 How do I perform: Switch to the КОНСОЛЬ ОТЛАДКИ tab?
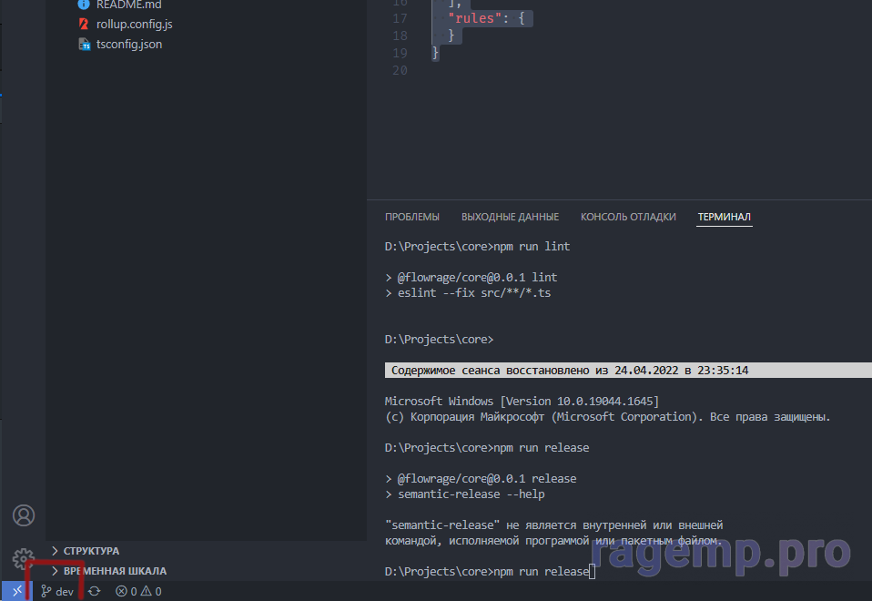pyautogui.click(x=628, y=217)
